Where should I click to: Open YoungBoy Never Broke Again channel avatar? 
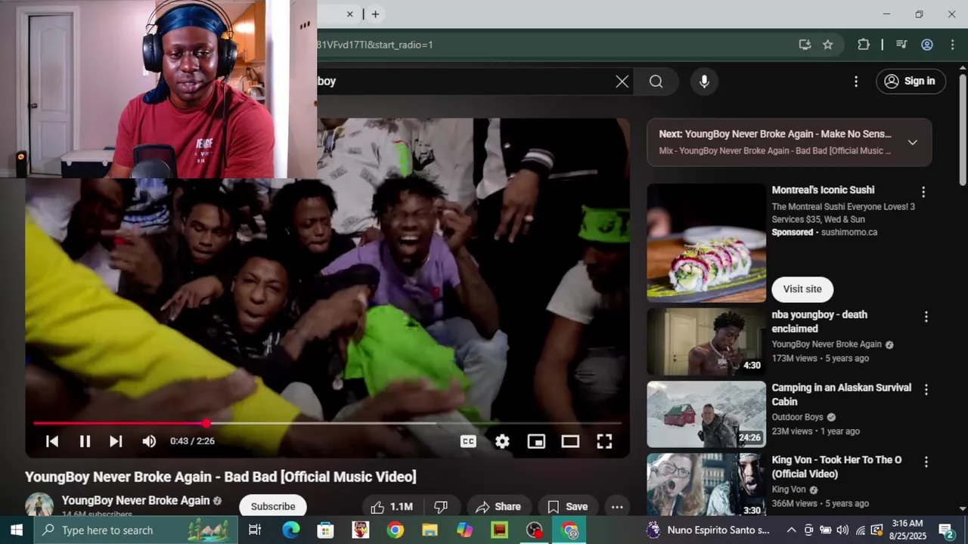point(39,505)
